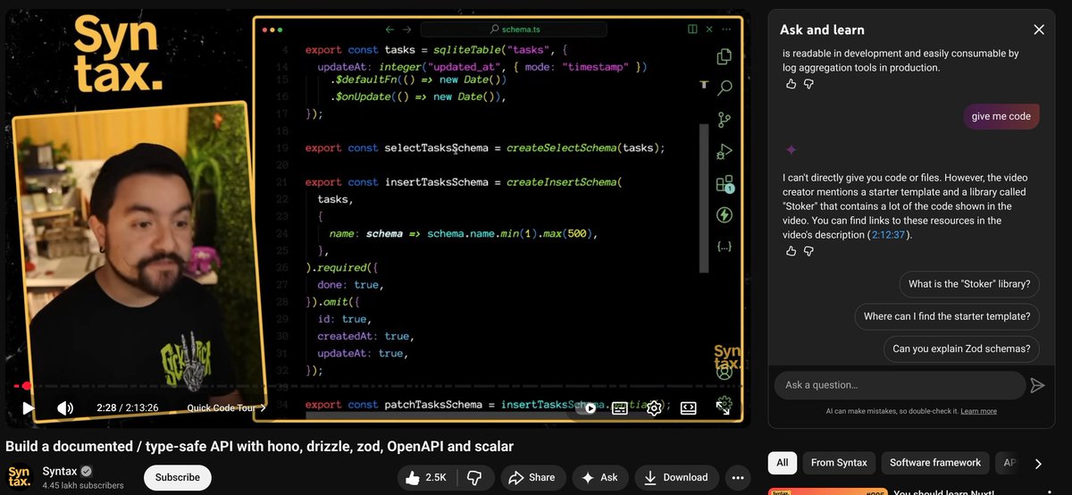The height and width of the screenshot is (495, 1072).
Task: Click '4.45 lakh subscribers' text
Action: pos(83,486)
